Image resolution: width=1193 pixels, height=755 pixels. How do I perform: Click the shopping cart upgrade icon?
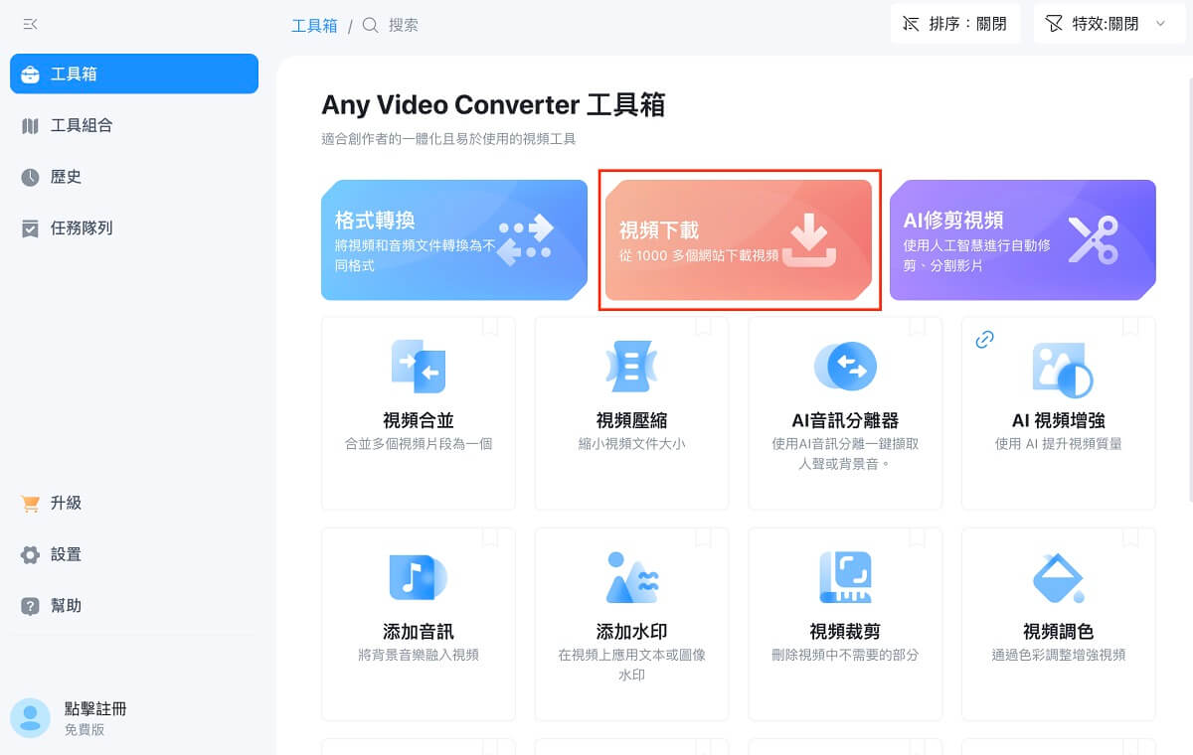[x=30, y=504]
